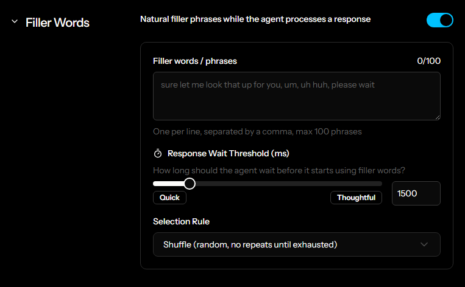Click the 'Selection Rule' label
The height and width of the screenshot is (287, 465).
[181, 221]
